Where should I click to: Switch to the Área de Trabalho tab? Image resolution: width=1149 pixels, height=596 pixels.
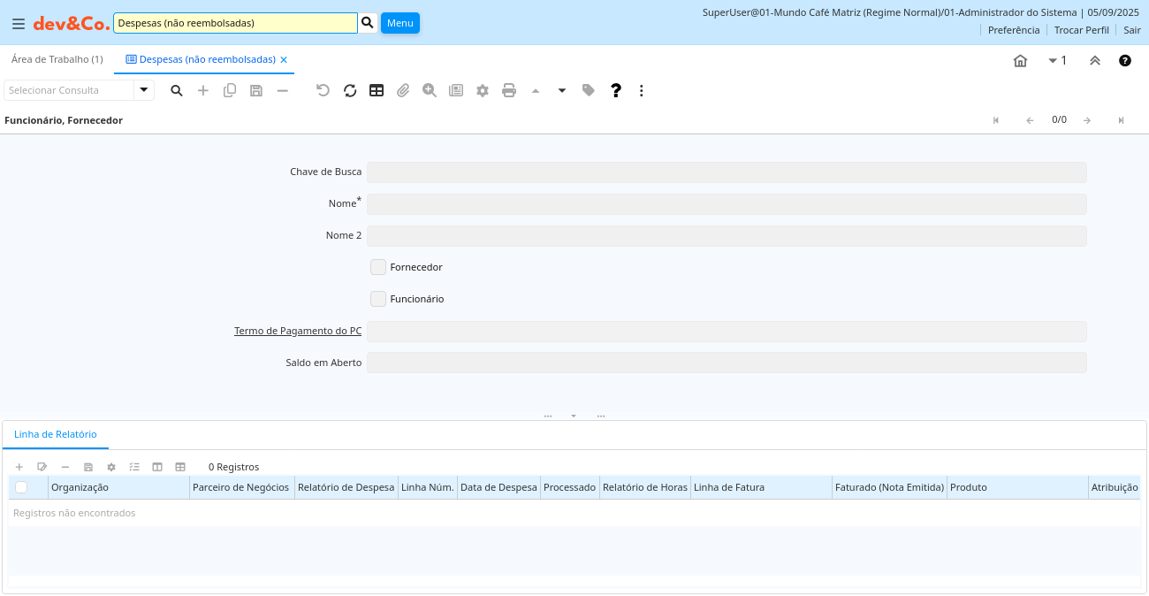point(57,59)
